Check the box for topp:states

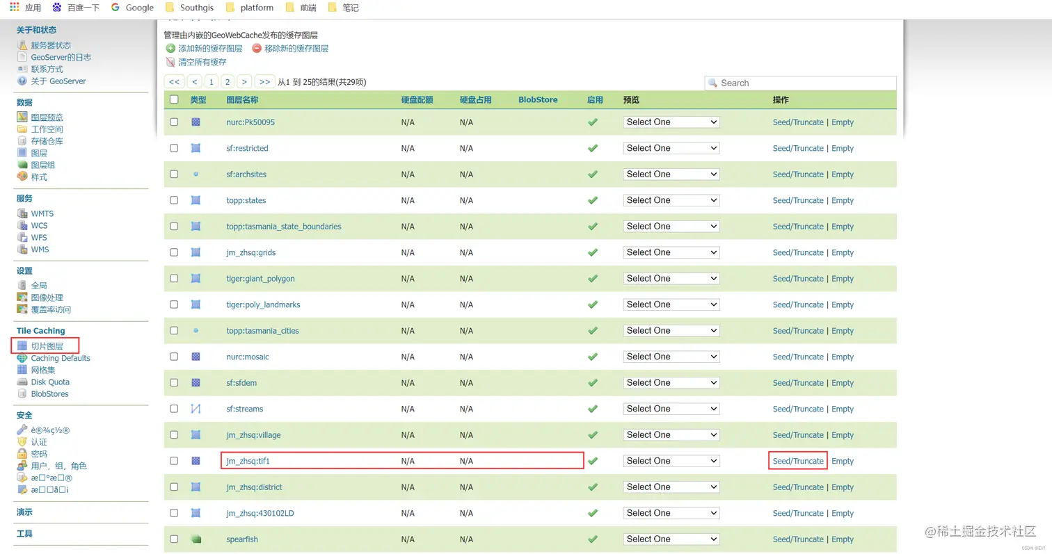click(174, 200)
